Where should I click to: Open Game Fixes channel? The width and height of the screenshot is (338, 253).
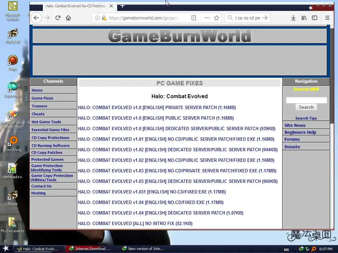pyautogui.click(x=42, y=98)
